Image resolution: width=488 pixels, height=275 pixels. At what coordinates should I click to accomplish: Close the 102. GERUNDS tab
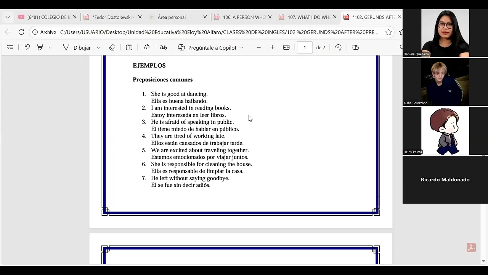[399, 17]
